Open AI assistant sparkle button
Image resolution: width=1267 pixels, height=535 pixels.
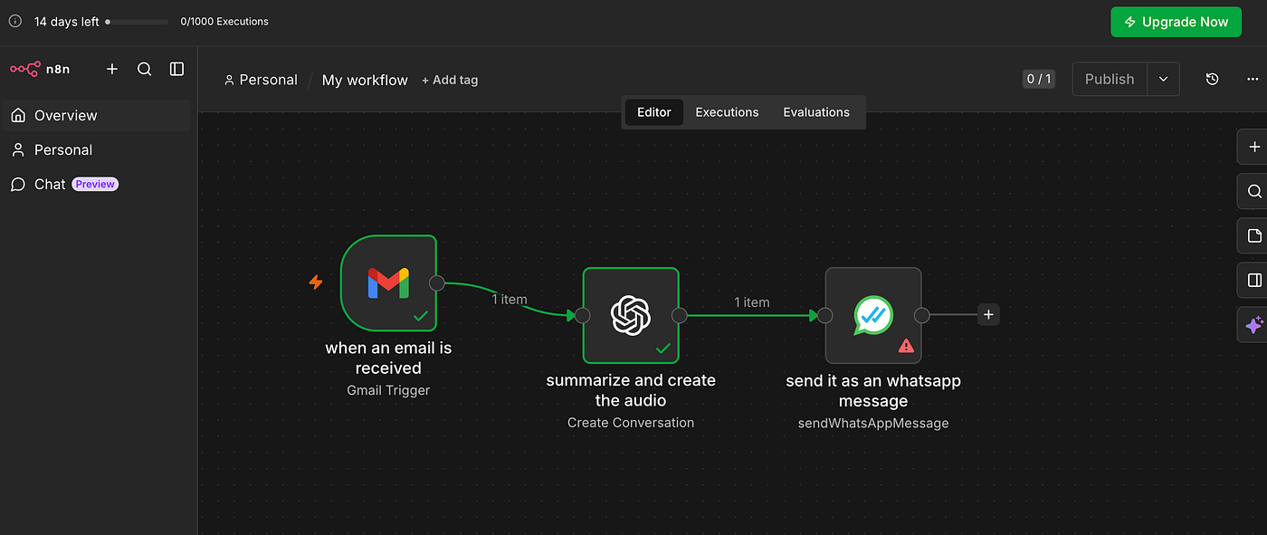tap(1253, 325)
